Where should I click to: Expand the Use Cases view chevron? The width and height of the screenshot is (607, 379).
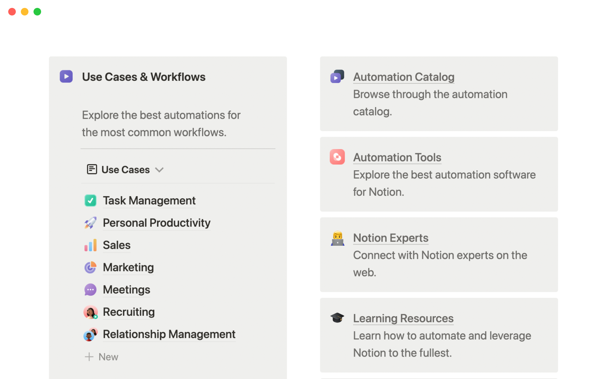pos(159,170)
